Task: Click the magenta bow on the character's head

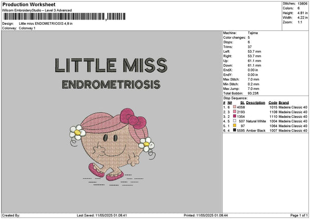Action: (x=133, y=118)
